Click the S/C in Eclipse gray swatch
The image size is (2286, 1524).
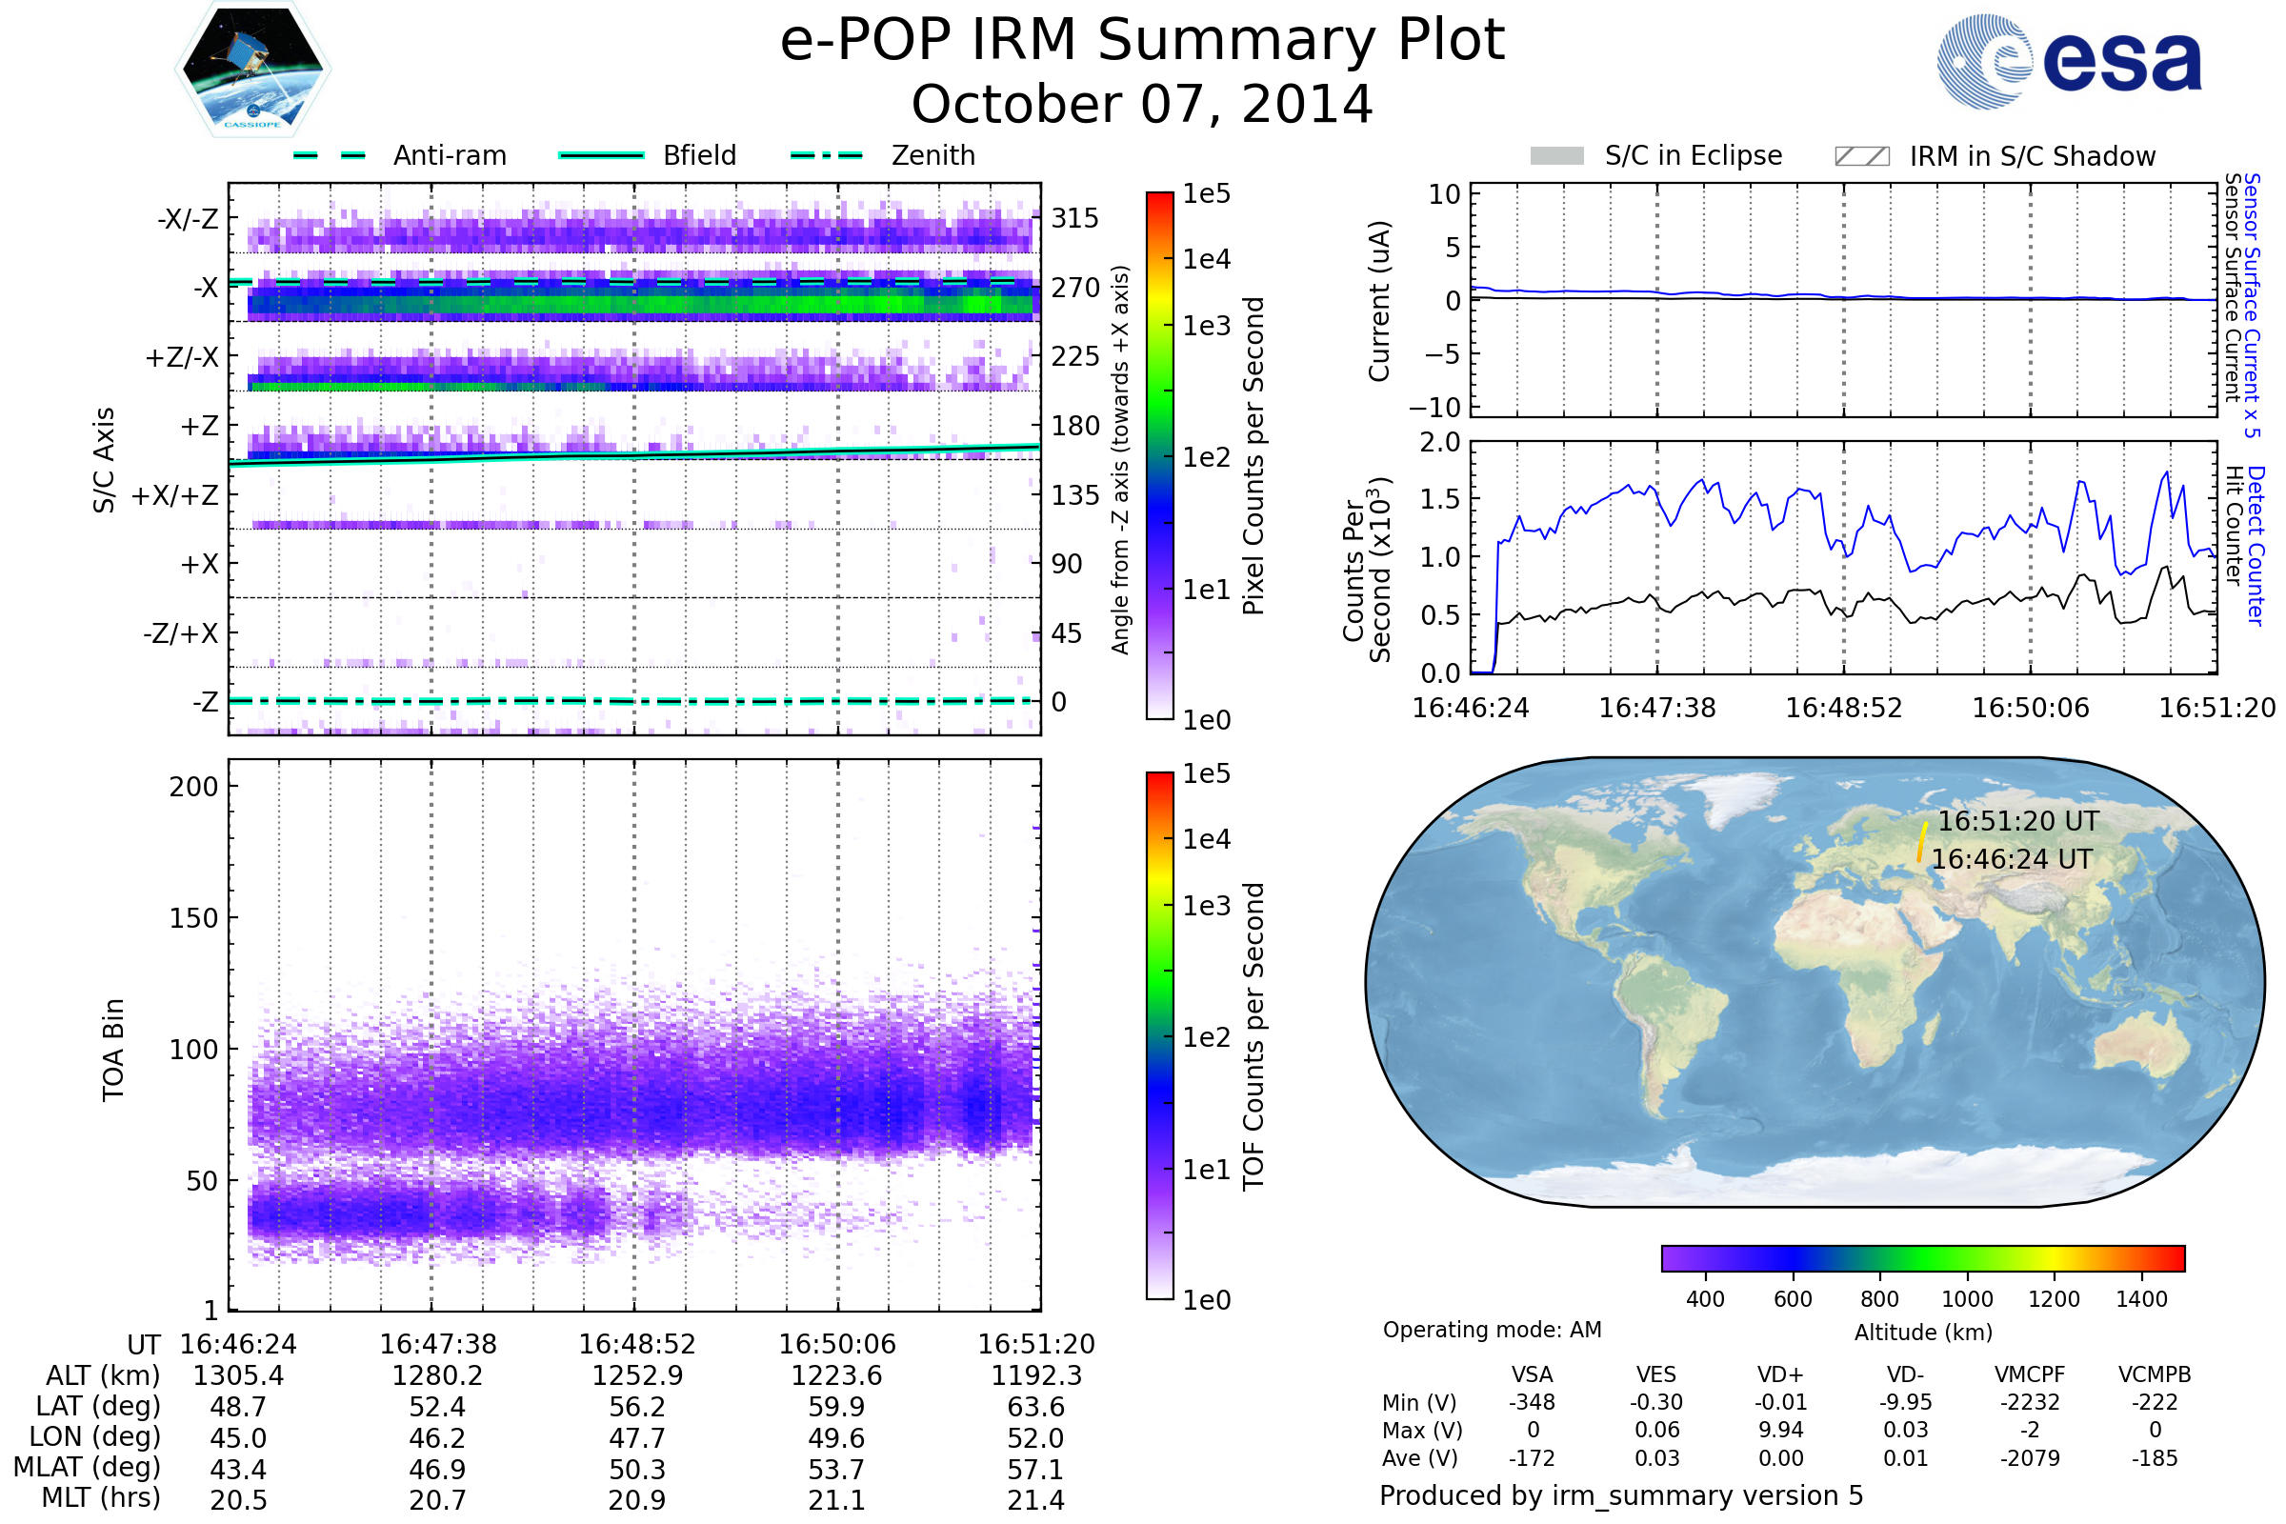pos(1556,156)
